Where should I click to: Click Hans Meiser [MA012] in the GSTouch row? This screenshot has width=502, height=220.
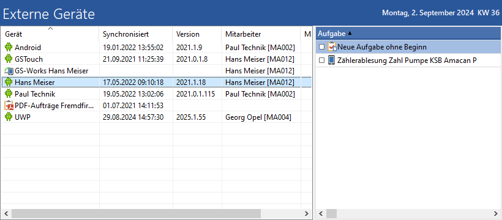pyautogui.click(x=260, y=59)
